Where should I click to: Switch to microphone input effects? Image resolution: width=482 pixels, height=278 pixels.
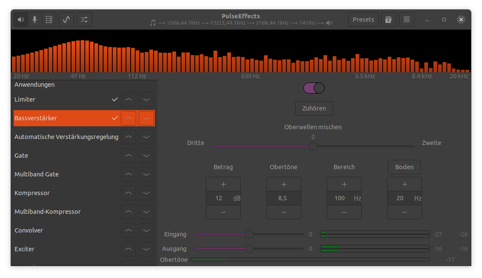pos(35,20)
